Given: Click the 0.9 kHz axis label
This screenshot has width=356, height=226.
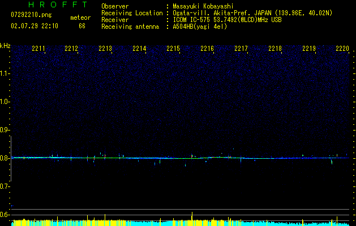Looking at the screenshot, I should coord(5,130).
